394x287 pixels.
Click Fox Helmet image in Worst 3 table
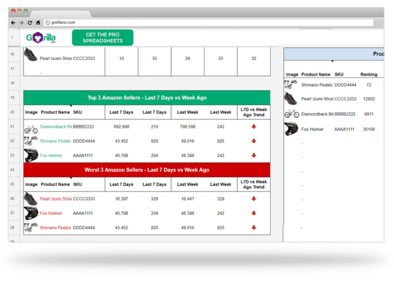pos(31,213)
